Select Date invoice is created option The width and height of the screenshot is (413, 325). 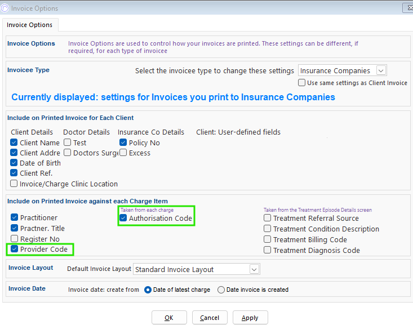(x=221, y=290)
